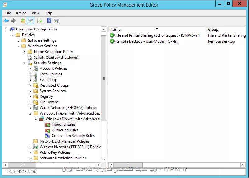Sort rules by the Name column header
249x178 pixels.
click(157, 29)
